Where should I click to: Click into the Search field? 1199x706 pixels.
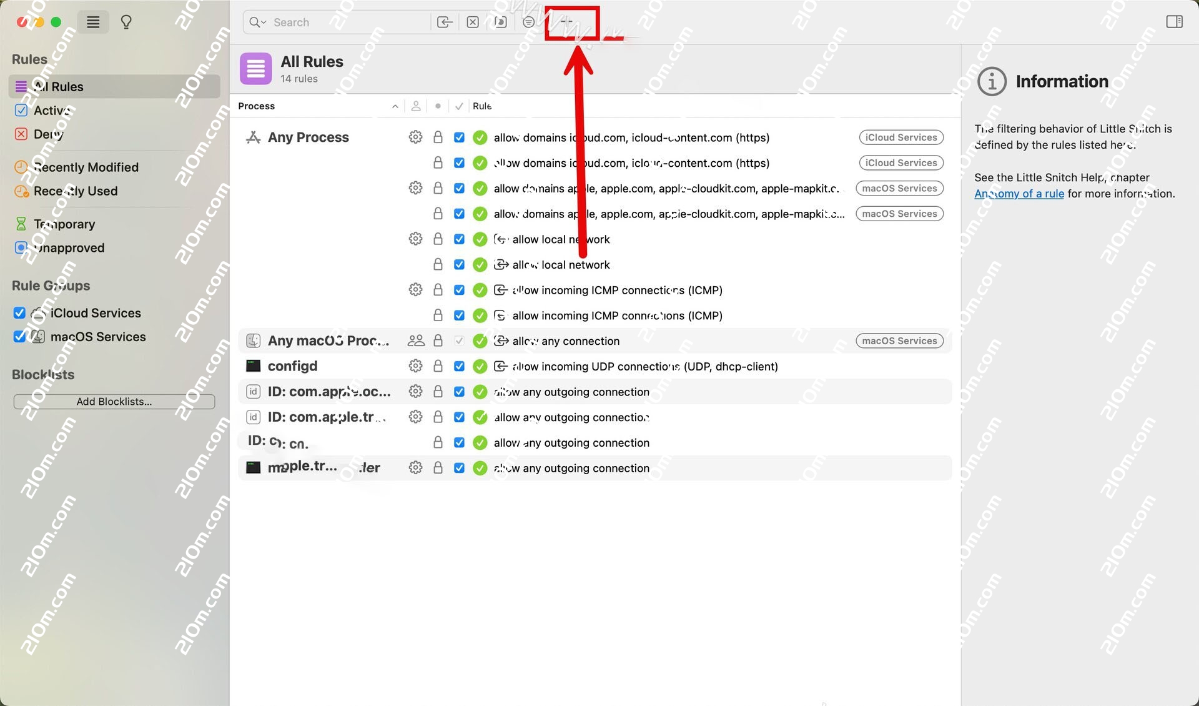coord(343,22)
